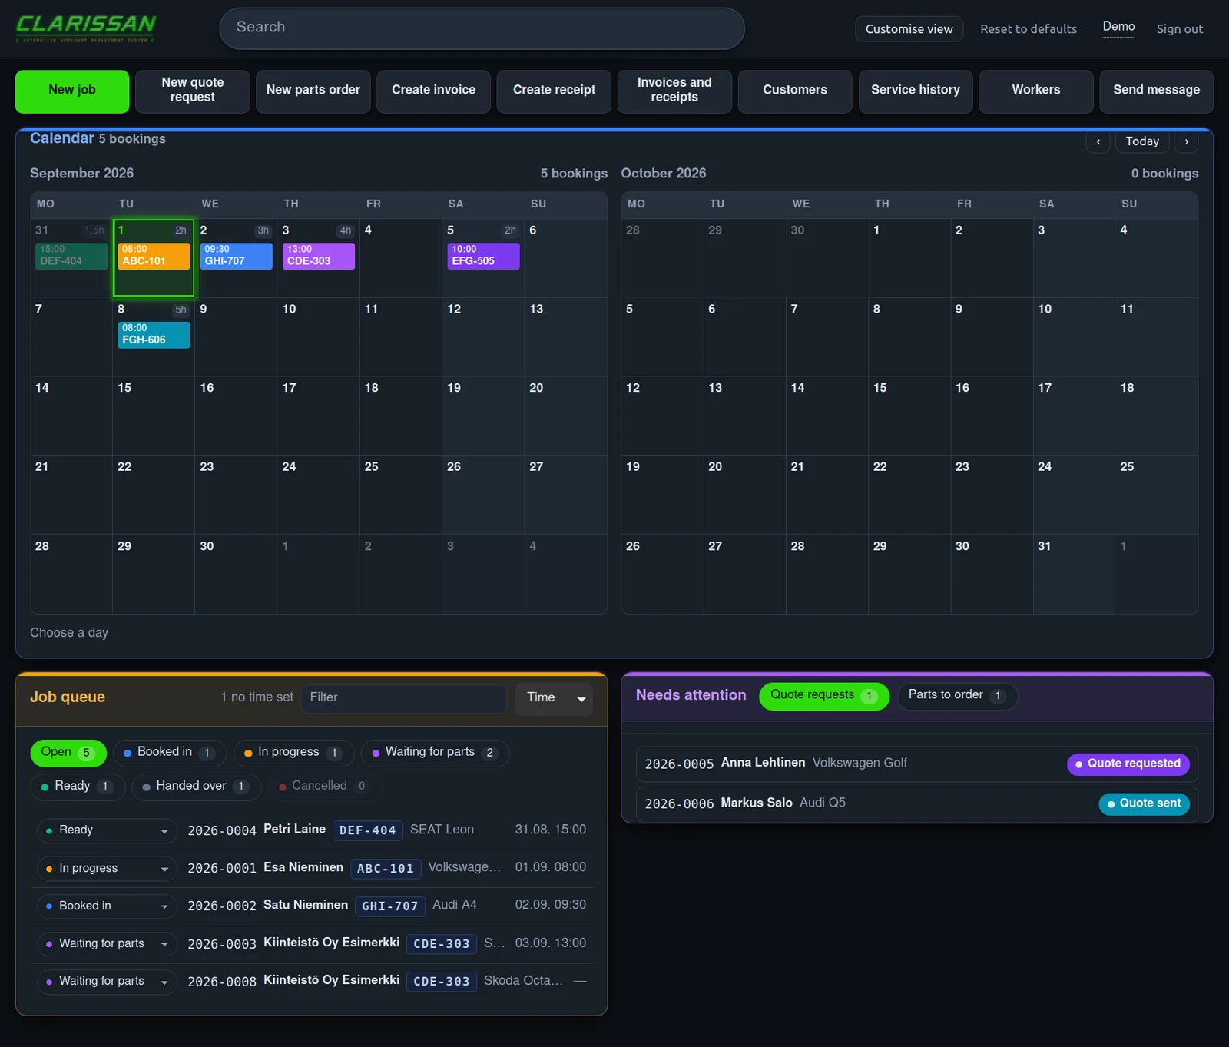Open the Time sort dropdown
This screenshot has width=1229, height=1047.
(x=554, y=698)
